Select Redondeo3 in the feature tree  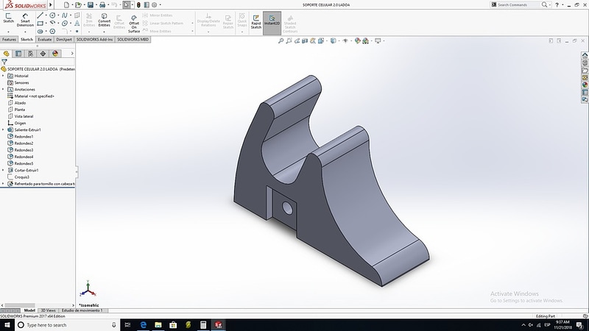24,150
